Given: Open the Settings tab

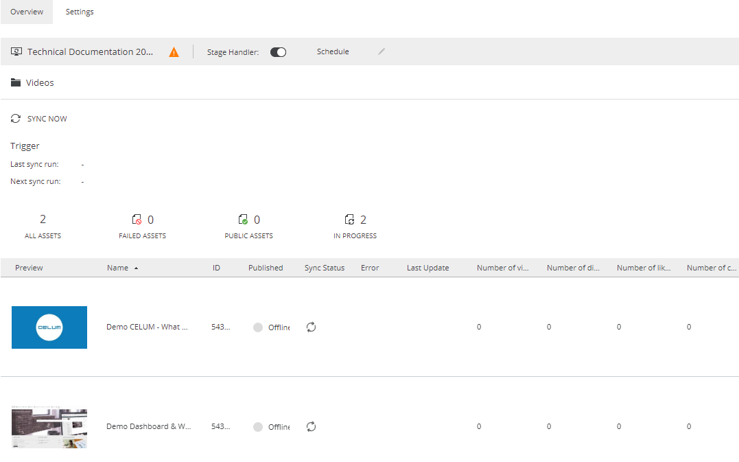Looking at the screenshot, I should [x=79, y=12].
